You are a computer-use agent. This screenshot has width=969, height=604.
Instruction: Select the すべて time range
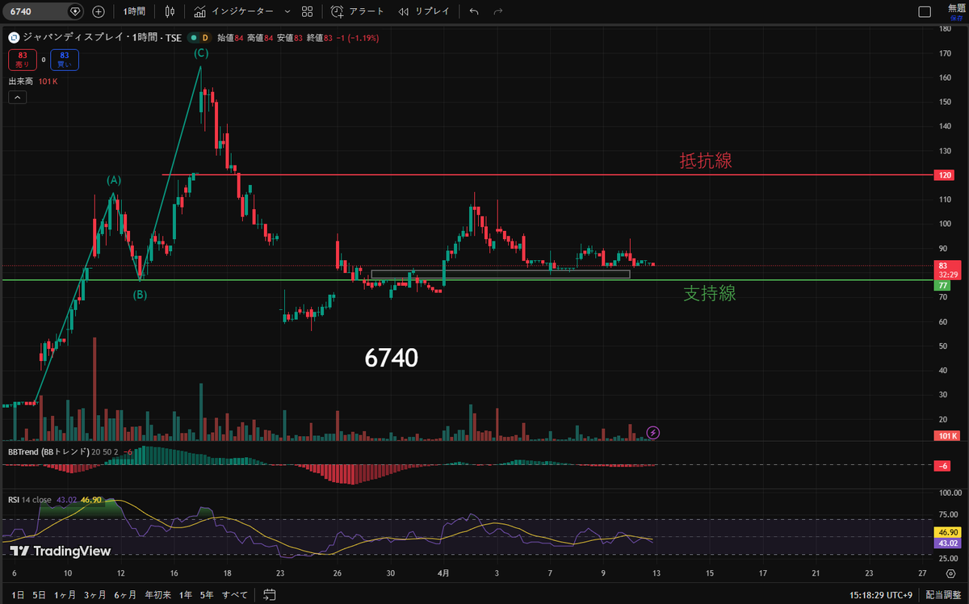coord(235,595)
